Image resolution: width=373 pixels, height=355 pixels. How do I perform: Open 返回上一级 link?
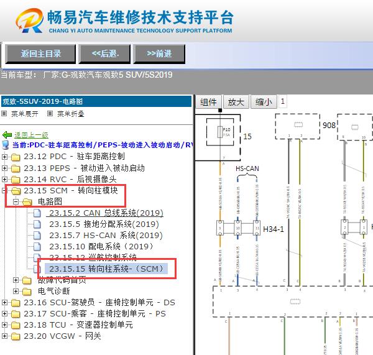(x=31, y=135)
